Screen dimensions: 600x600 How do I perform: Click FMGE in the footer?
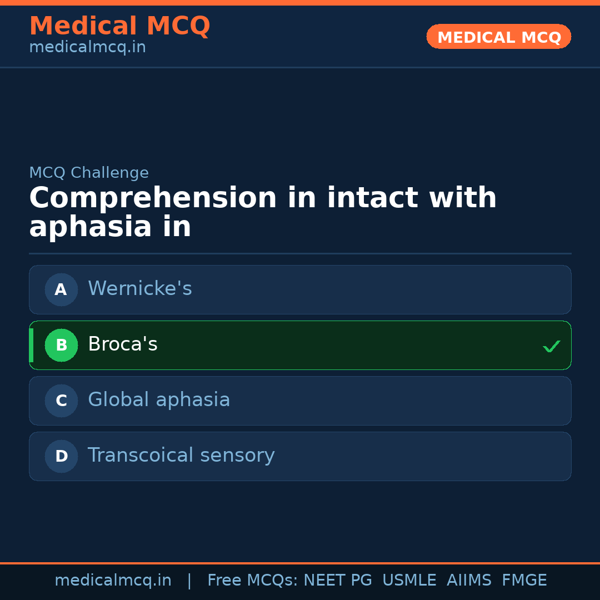click(524, 581)
